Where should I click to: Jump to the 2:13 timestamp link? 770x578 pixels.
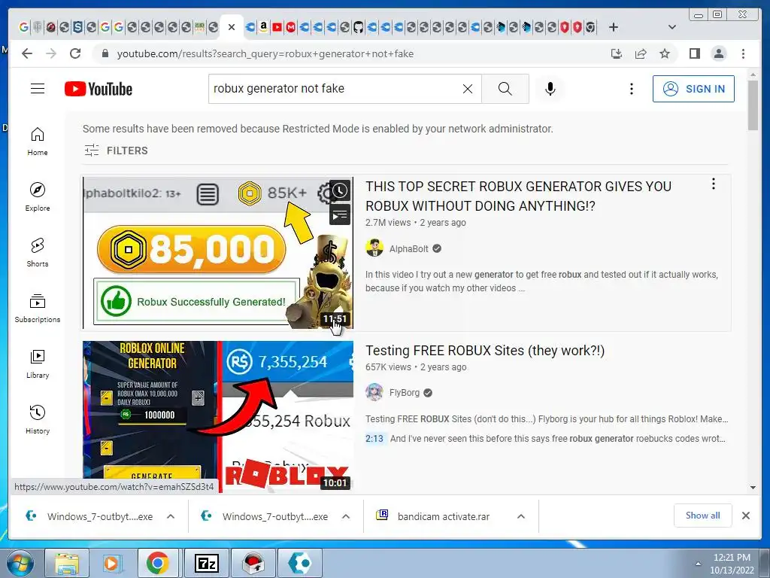[x=374, y=439]
